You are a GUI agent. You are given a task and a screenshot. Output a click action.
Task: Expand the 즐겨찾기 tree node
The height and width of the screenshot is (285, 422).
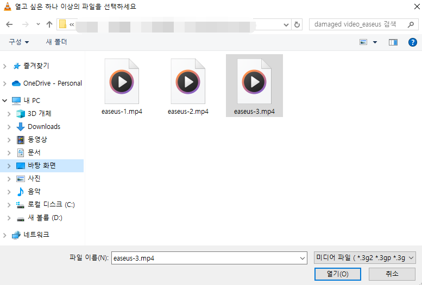coord(4,66)
